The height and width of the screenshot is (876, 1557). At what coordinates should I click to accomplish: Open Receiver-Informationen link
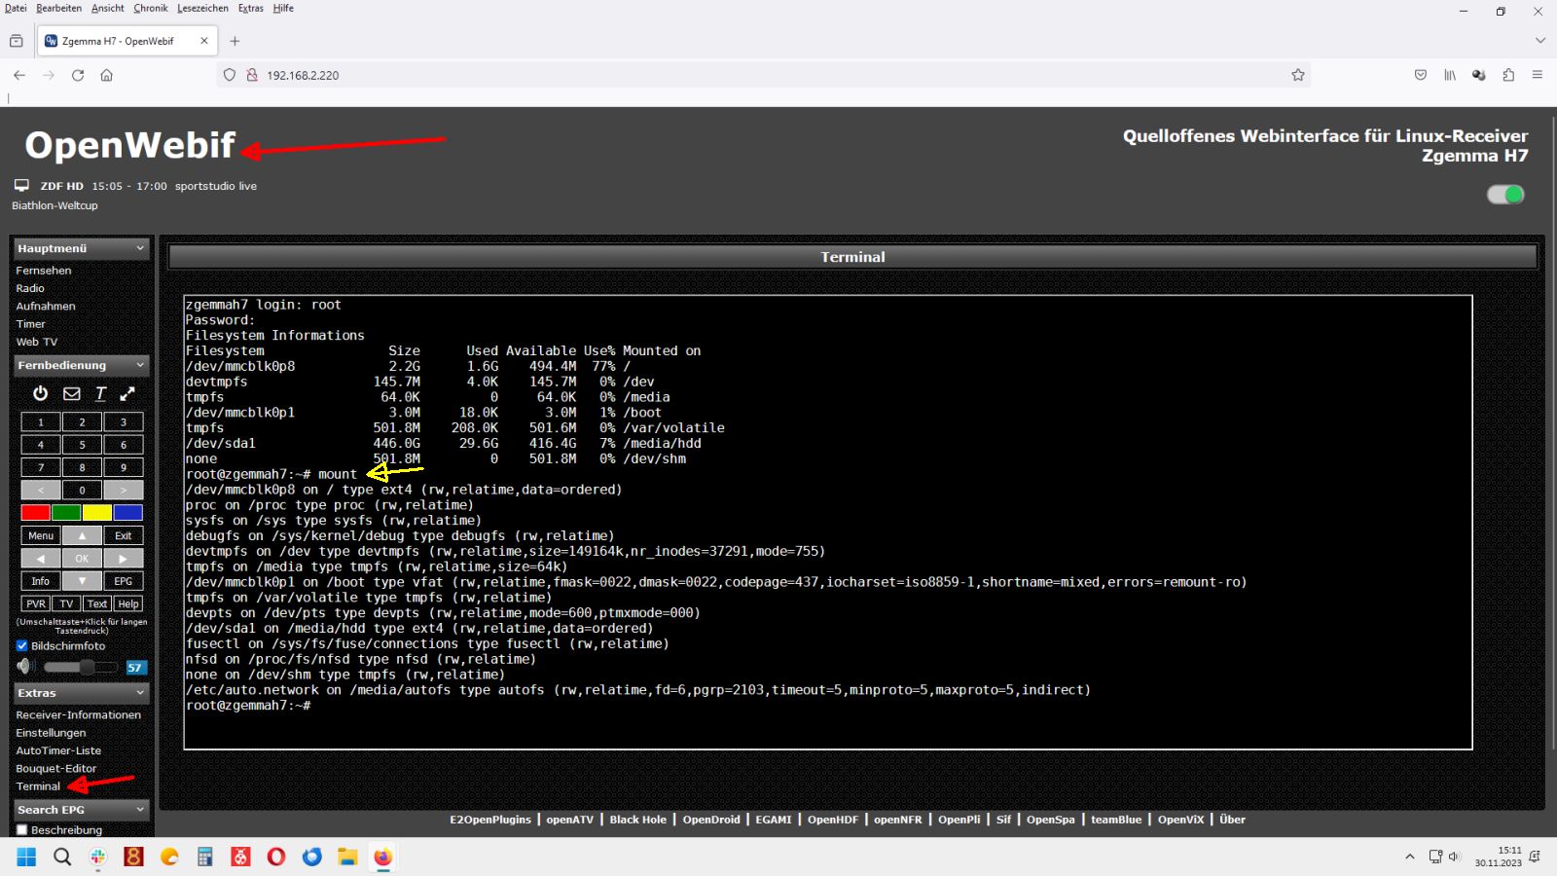[x=78, y=714]
